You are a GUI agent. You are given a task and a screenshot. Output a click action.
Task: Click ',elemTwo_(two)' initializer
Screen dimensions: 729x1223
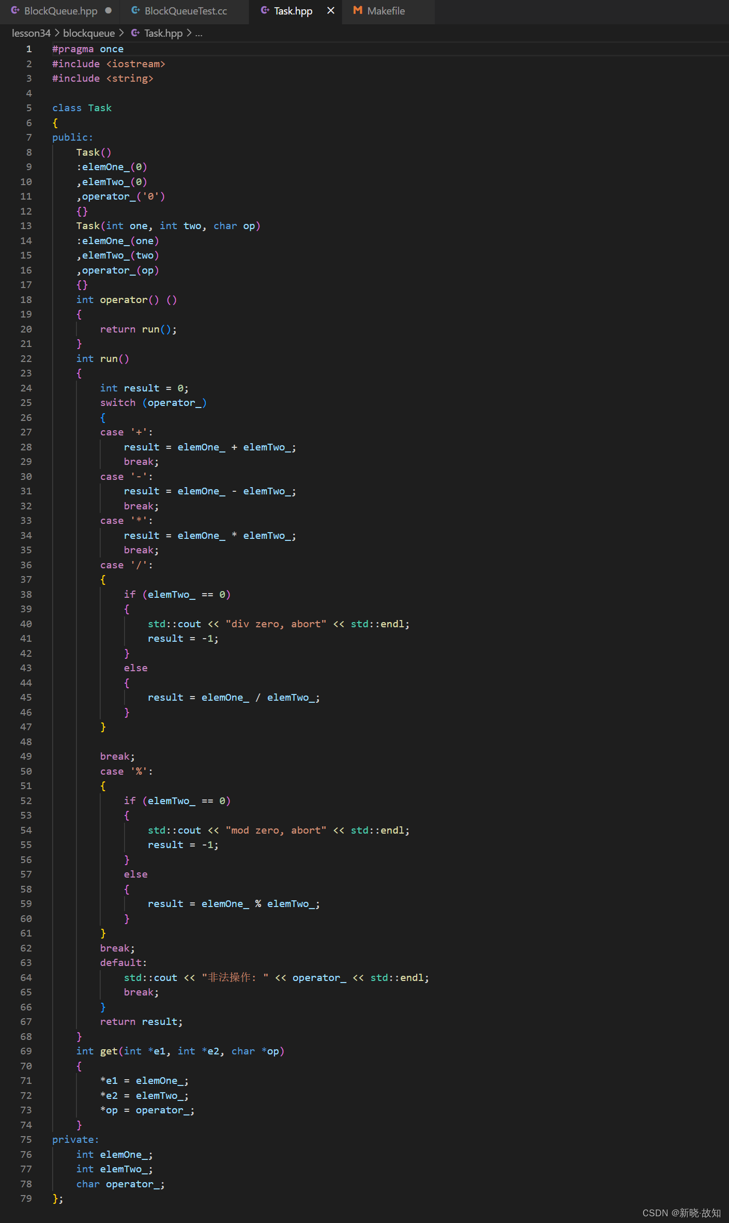(x=117, y=255)
